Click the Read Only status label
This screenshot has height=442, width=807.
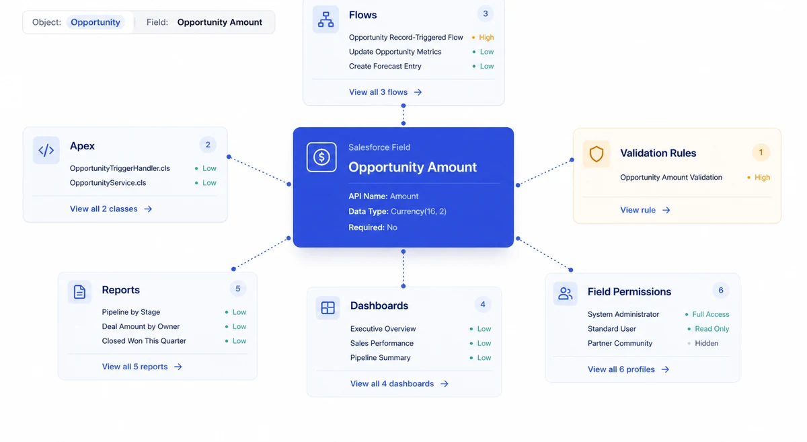coord(712,329)
